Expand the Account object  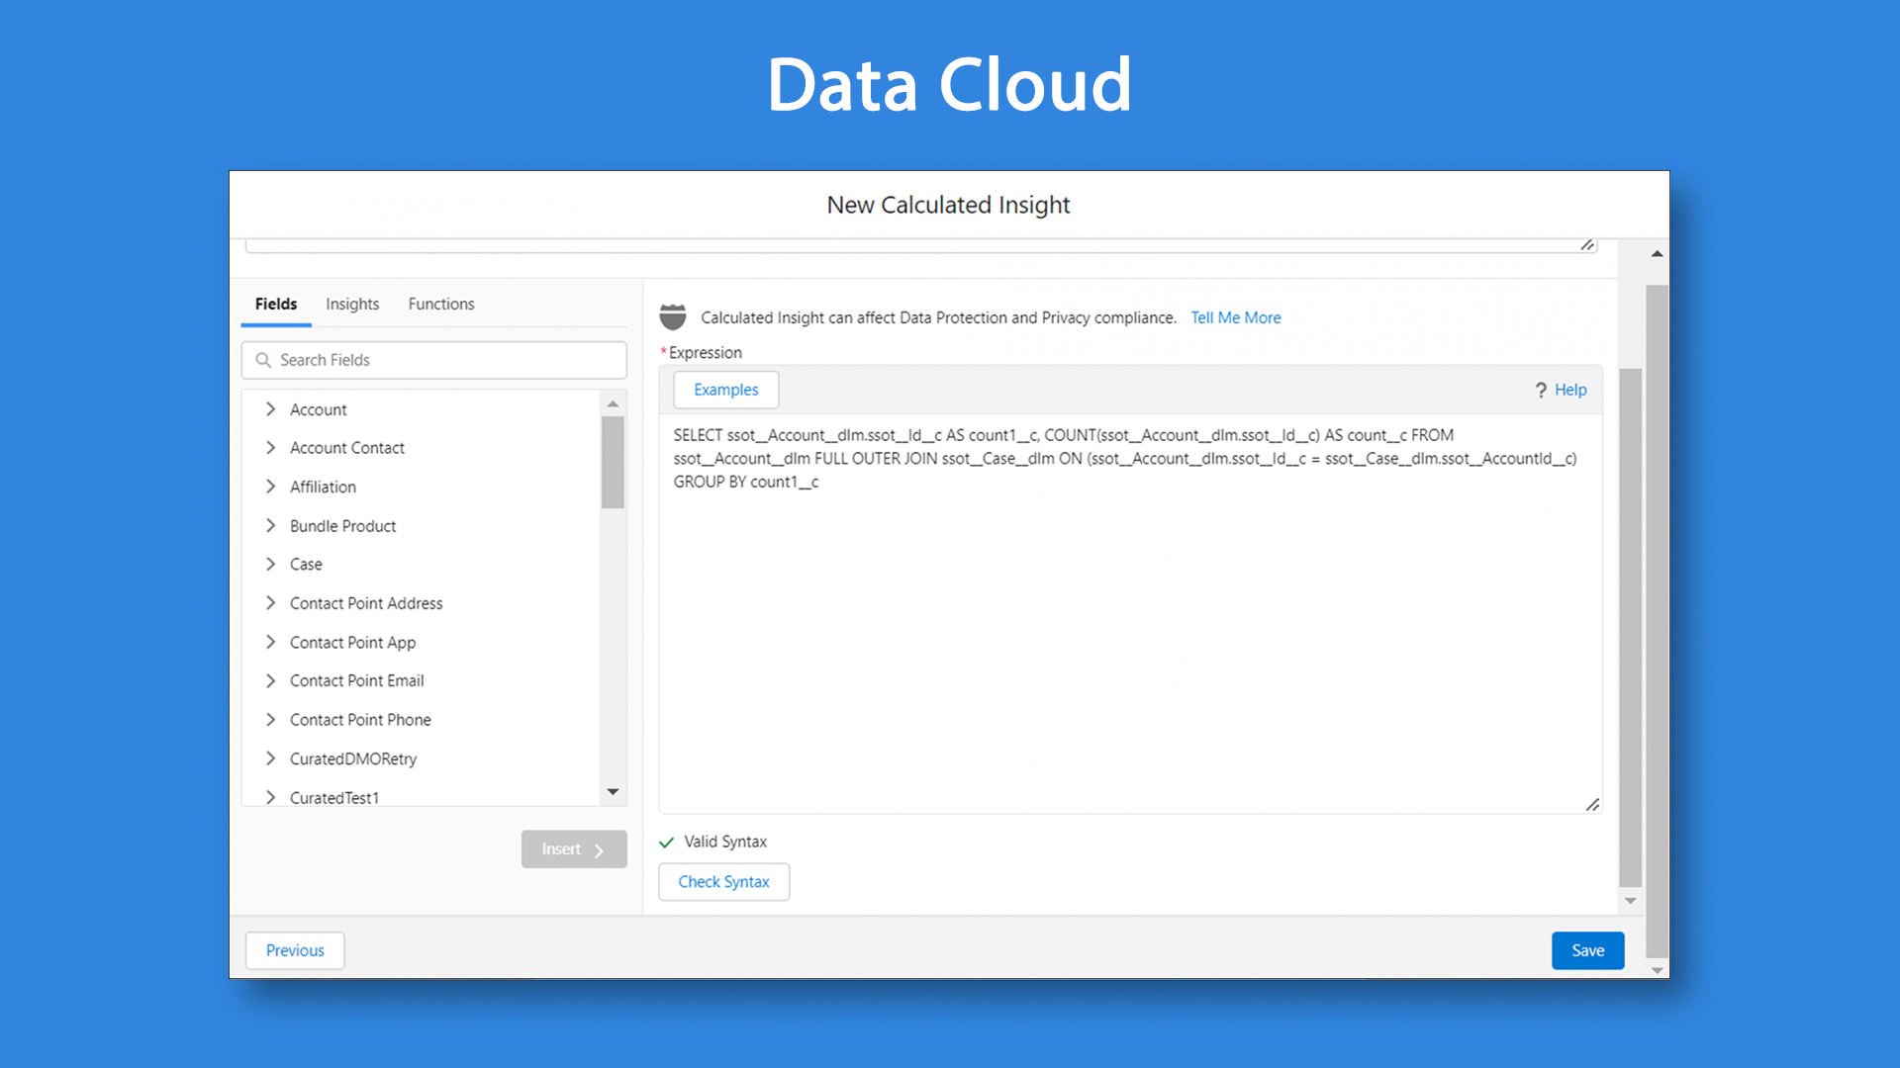click(x=270, y=409)
